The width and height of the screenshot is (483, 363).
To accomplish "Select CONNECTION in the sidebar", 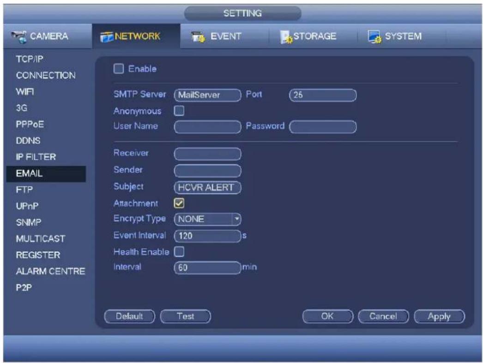I will pos(46,75).
